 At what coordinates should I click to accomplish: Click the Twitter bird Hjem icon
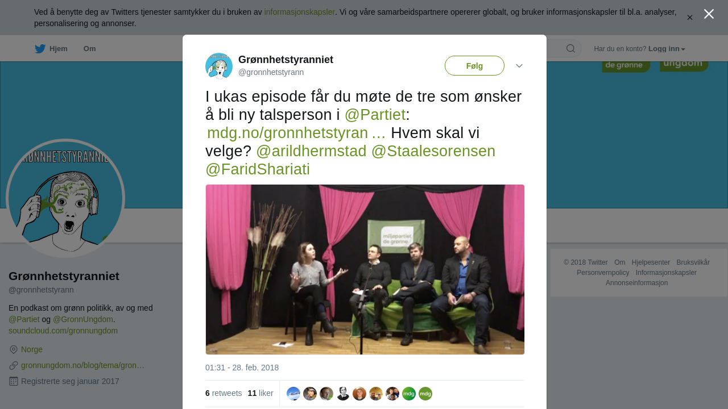(x=40, y=49)
